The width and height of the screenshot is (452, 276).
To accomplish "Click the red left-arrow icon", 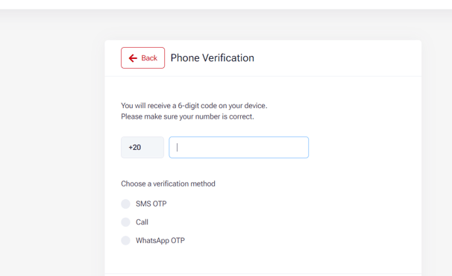I will 133,58.
